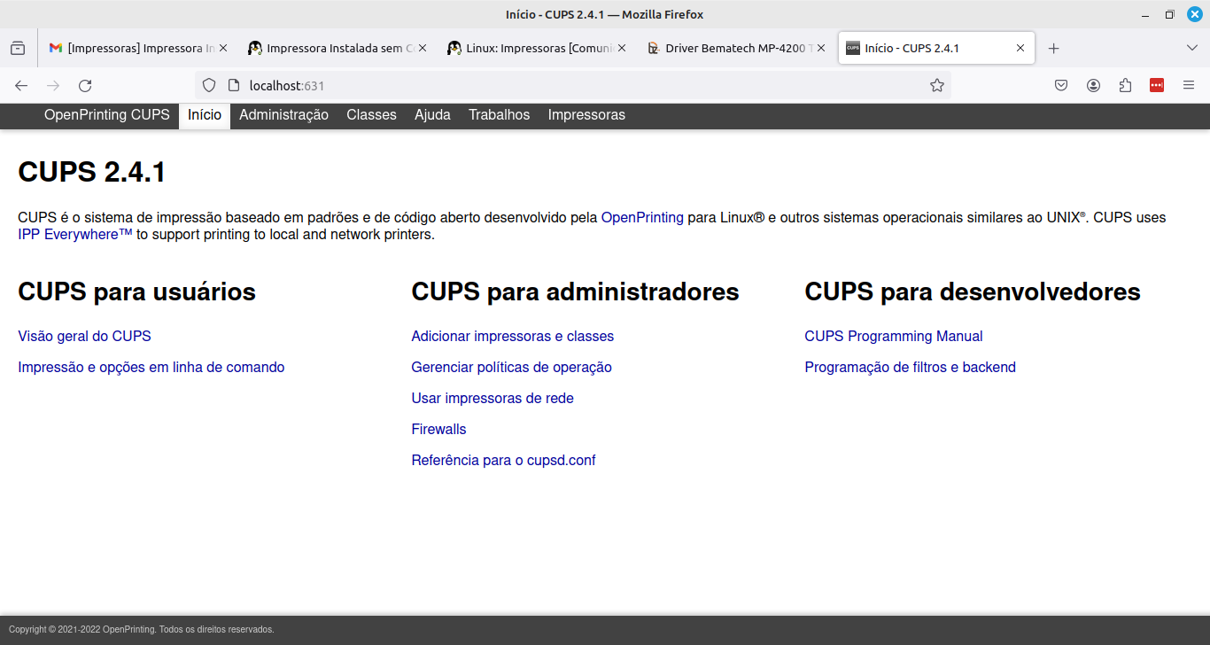
Task: Open the Trabalhos page
Action: tap(499, 115)
